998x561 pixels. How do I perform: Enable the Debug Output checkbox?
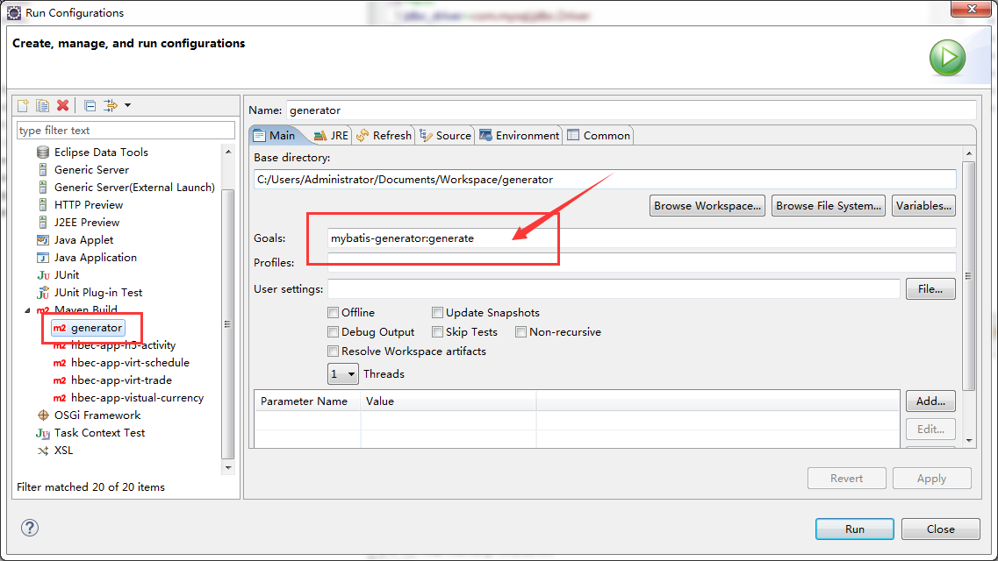pos(333,331)
